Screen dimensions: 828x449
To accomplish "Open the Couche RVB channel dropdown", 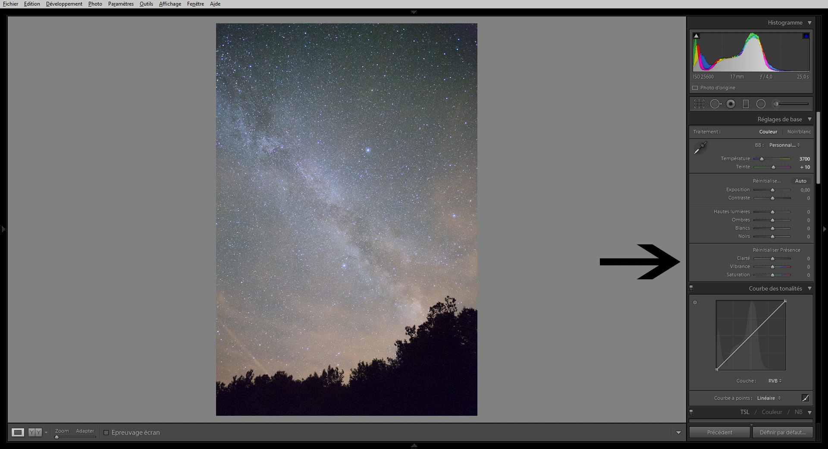I will [x=775, y=381].
